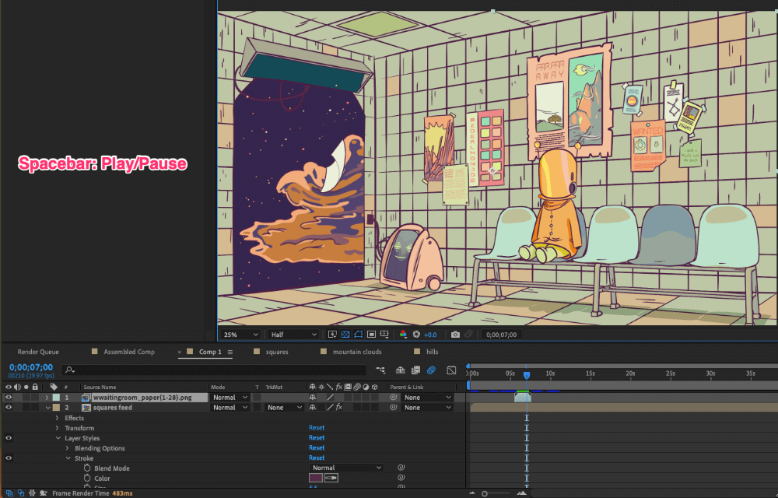Toggle Motion Blur enable icon in timeline
778x498 pixels.
(x=432, y=370)
